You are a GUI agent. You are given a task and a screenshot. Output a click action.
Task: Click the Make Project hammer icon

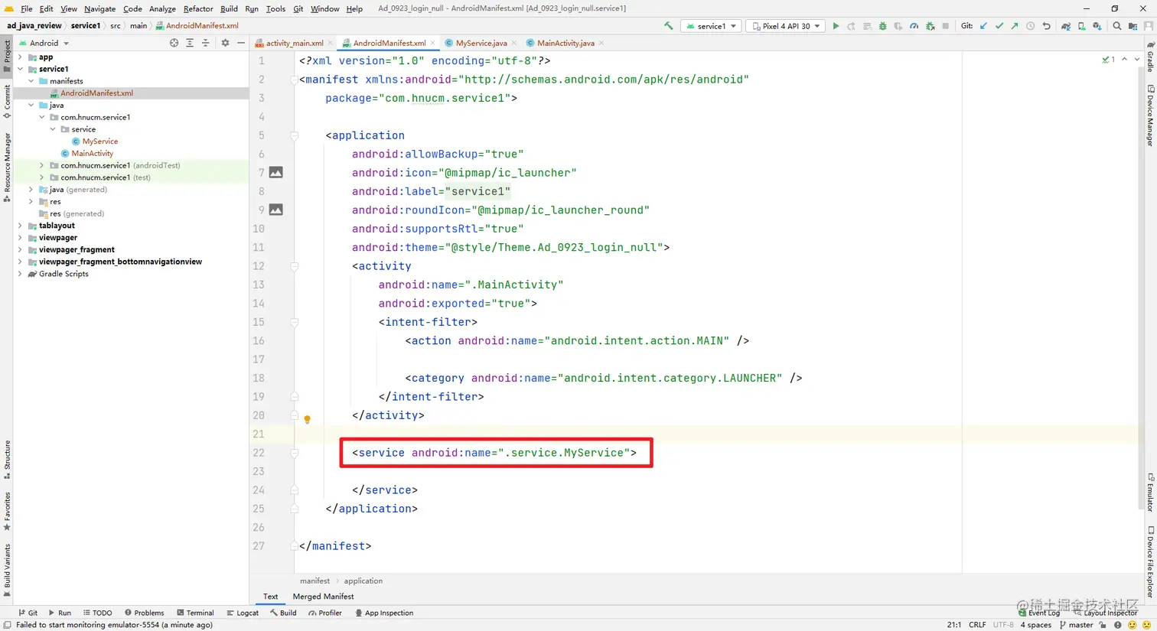click(x=669, y=26)
